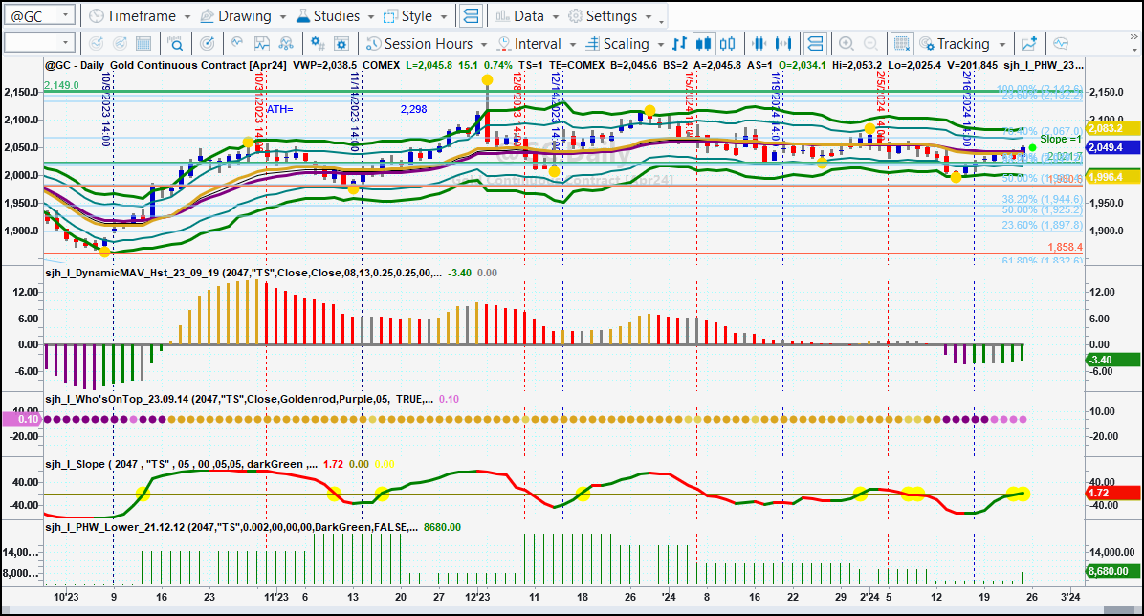Screen dimensions: 1144x616
Task: Click the red 1,858.4 level label
Action: 1066,248
